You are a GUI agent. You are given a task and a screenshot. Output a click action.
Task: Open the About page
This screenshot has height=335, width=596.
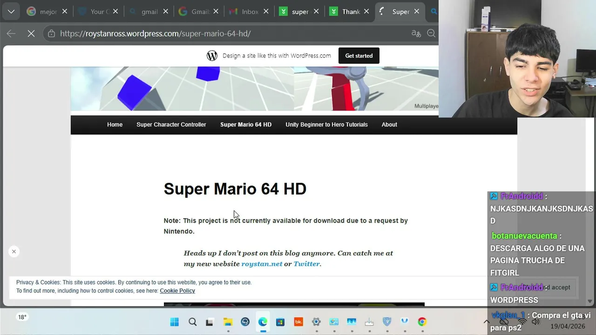tap(389, 125)
